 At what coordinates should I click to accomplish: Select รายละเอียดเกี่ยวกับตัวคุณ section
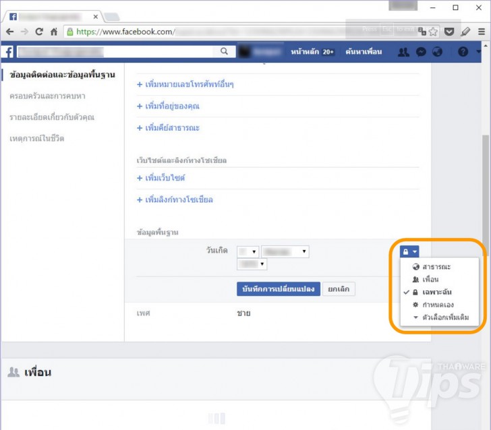tap(52, 117)
